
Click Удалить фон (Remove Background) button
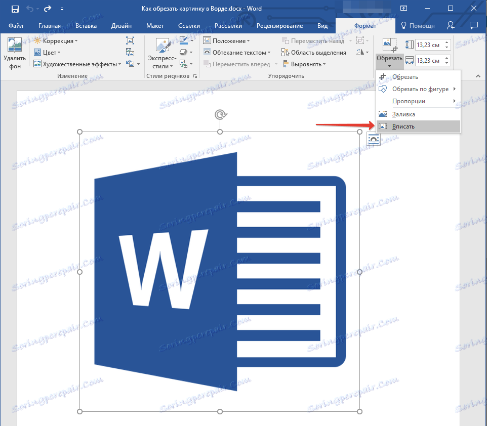15,53
